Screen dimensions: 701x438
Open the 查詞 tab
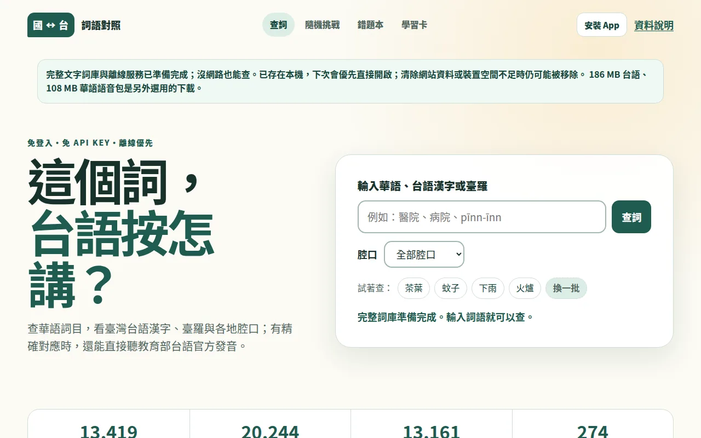(278, 25)
